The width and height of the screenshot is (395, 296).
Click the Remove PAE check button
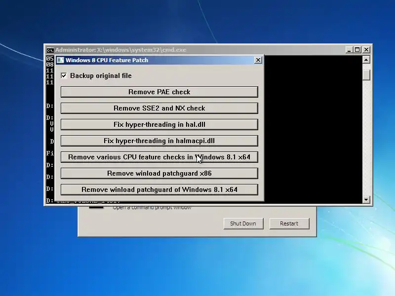159,92
